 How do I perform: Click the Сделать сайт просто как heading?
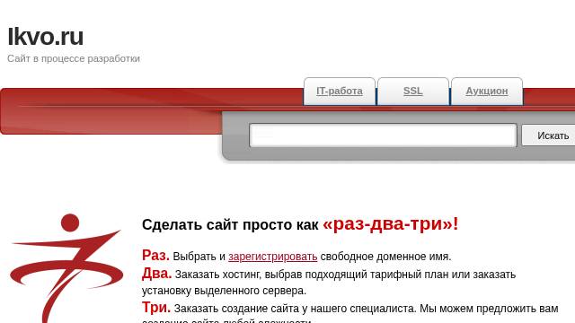pos(230,225)
